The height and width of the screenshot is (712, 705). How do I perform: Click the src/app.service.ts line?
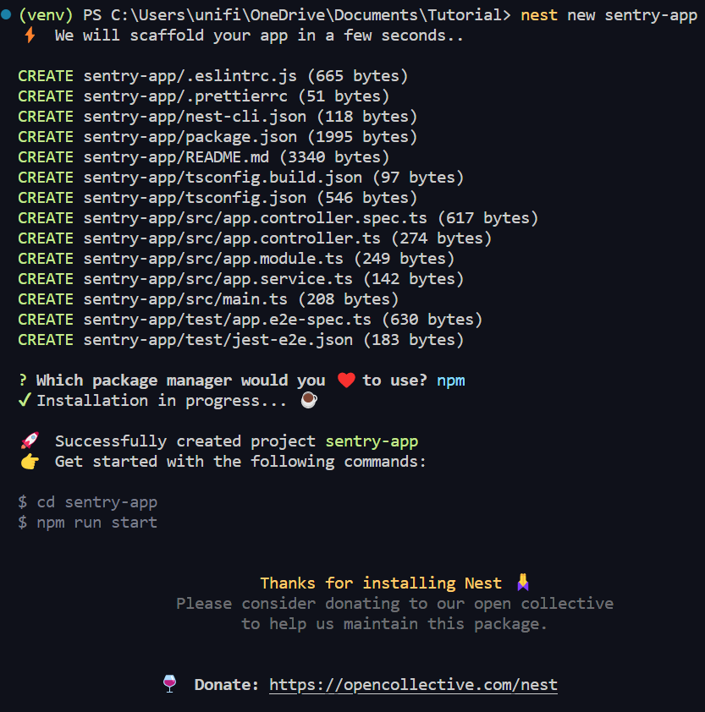pyautogui.click(x=241, y=279)
